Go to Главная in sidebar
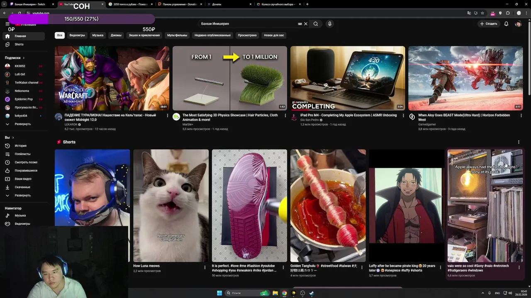 pos(24,36)
